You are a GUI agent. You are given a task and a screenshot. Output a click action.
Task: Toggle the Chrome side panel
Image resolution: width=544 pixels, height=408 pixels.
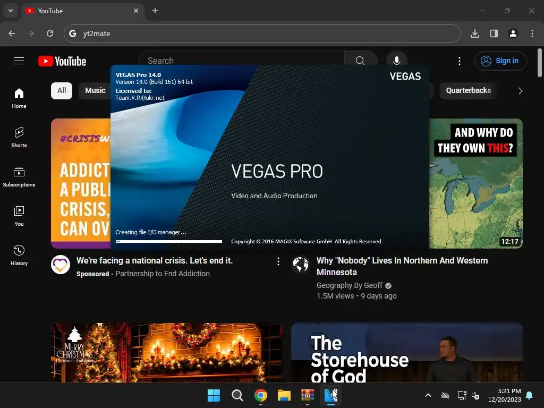[x=494, y=33]
